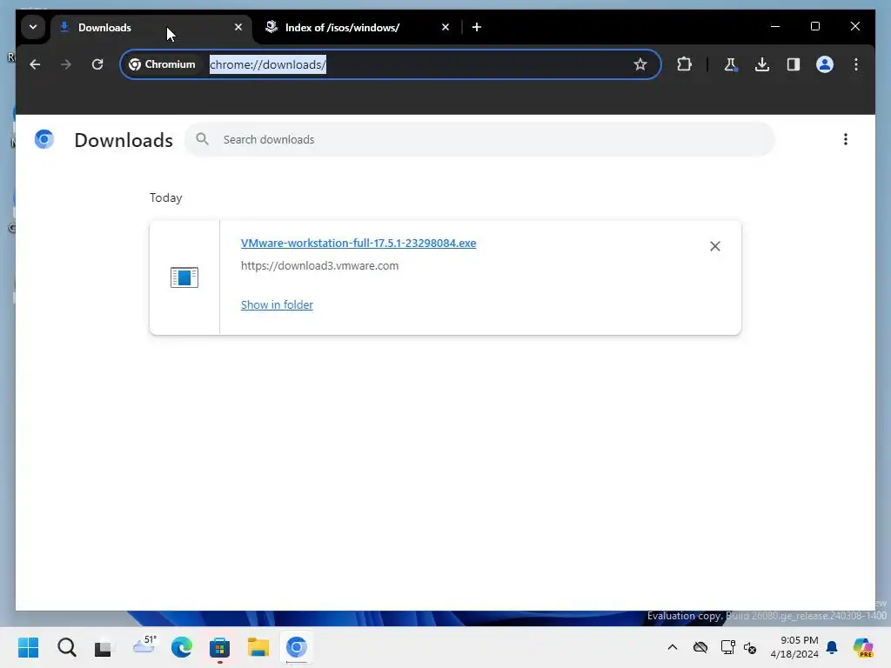Remove VMware download from the list
Image resolution: width=891 pixels, height=668 pixels.
[x=715, y=246]
